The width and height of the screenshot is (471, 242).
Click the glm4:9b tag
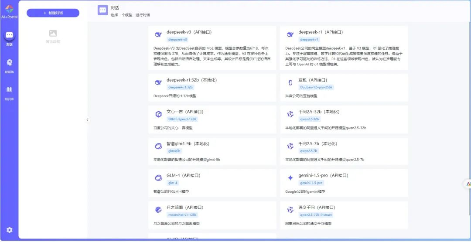174,151
